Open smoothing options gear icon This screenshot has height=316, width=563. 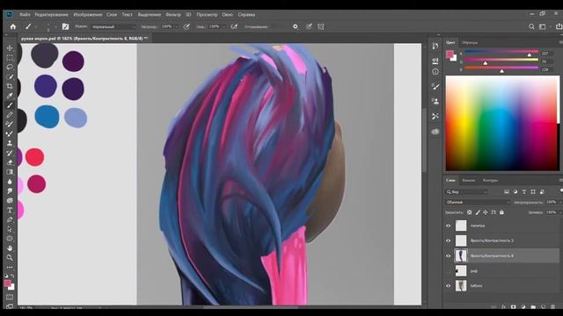tap(296, 26)
